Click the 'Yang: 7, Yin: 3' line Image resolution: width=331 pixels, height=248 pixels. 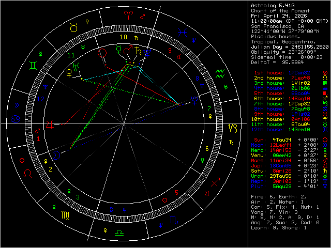click(x=274, y=212)
